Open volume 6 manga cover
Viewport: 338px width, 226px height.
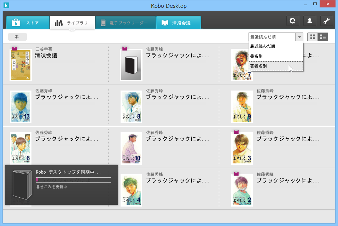(x=21, y=148)
